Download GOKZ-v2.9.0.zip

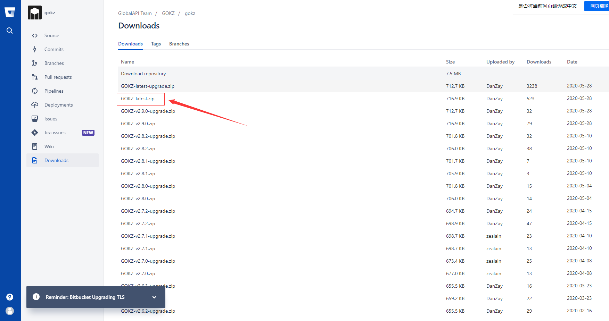coord(138,124)
